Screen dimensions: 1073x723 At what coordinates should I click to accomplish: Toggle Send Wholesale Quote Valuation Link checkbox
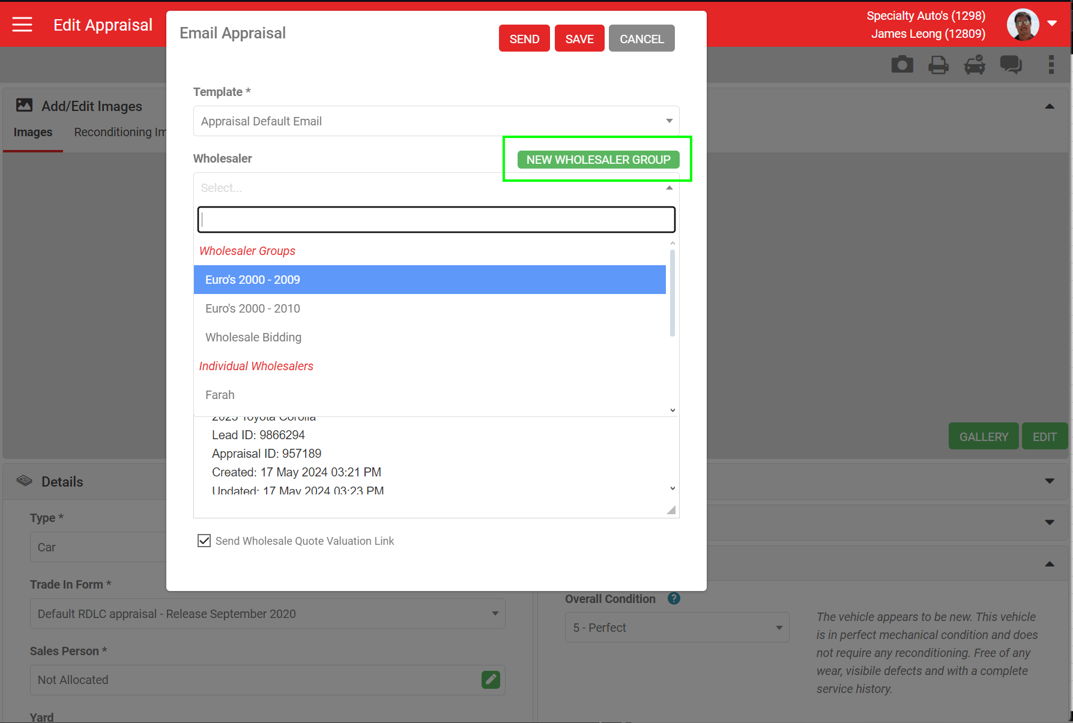tap(204, 541)
